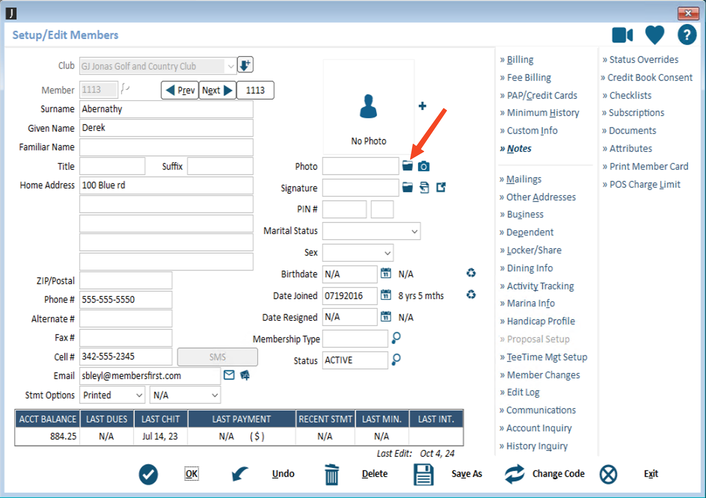Click the Surname field containing Abernathy
Screen dimensions: 706x498
[166, 109]
